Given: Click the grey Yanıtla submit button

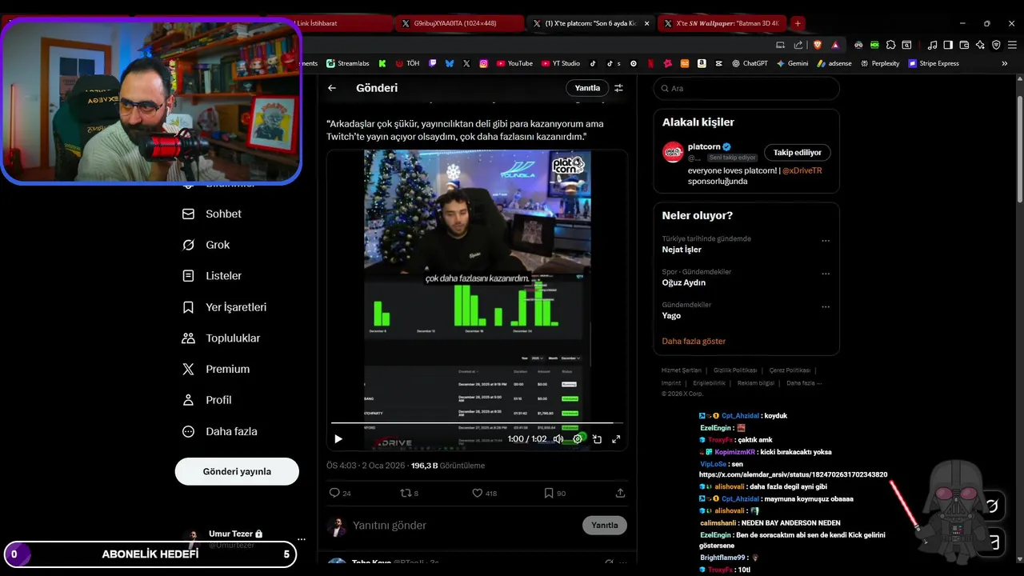Looking at the screenshot, I should (x=604, y=525).
